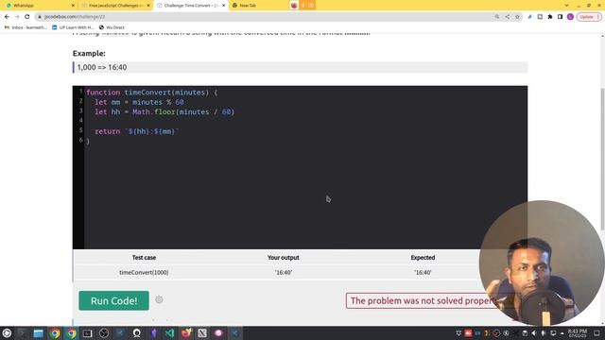Go back with the browser back arrow
The height and width of the screenshot is (340, 605).
pyautogui.click(x=7, y=17)
